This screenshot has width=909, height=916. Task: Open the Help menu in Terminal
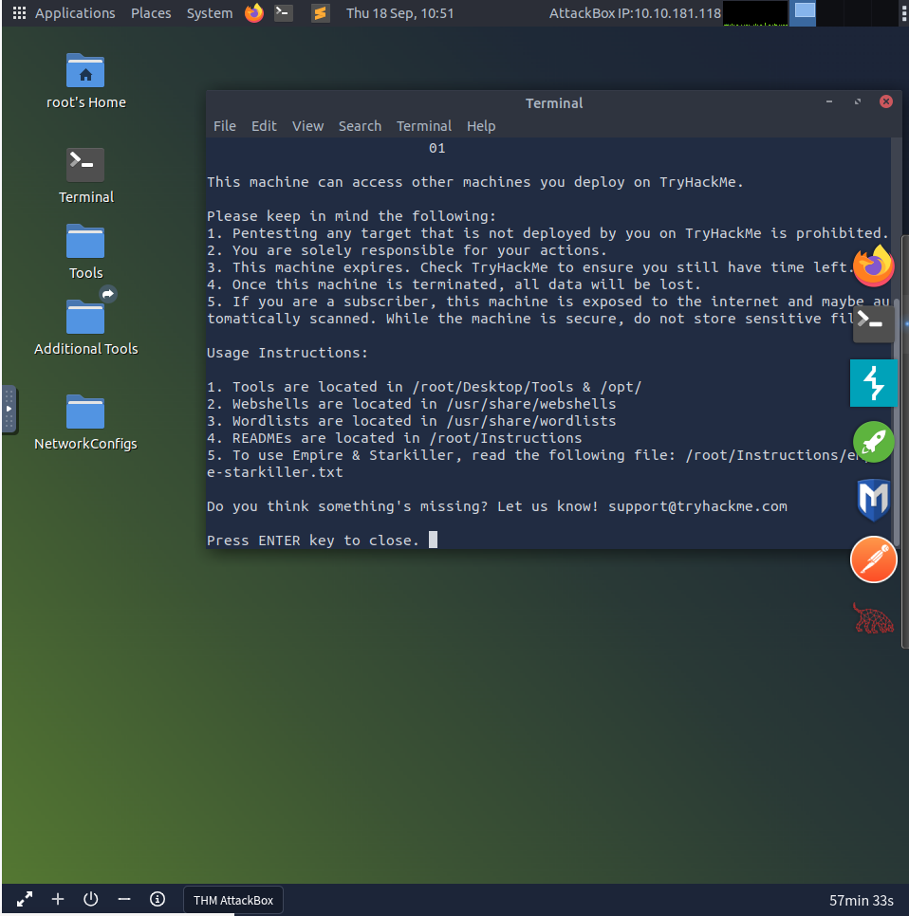click(x=481, y=126)
